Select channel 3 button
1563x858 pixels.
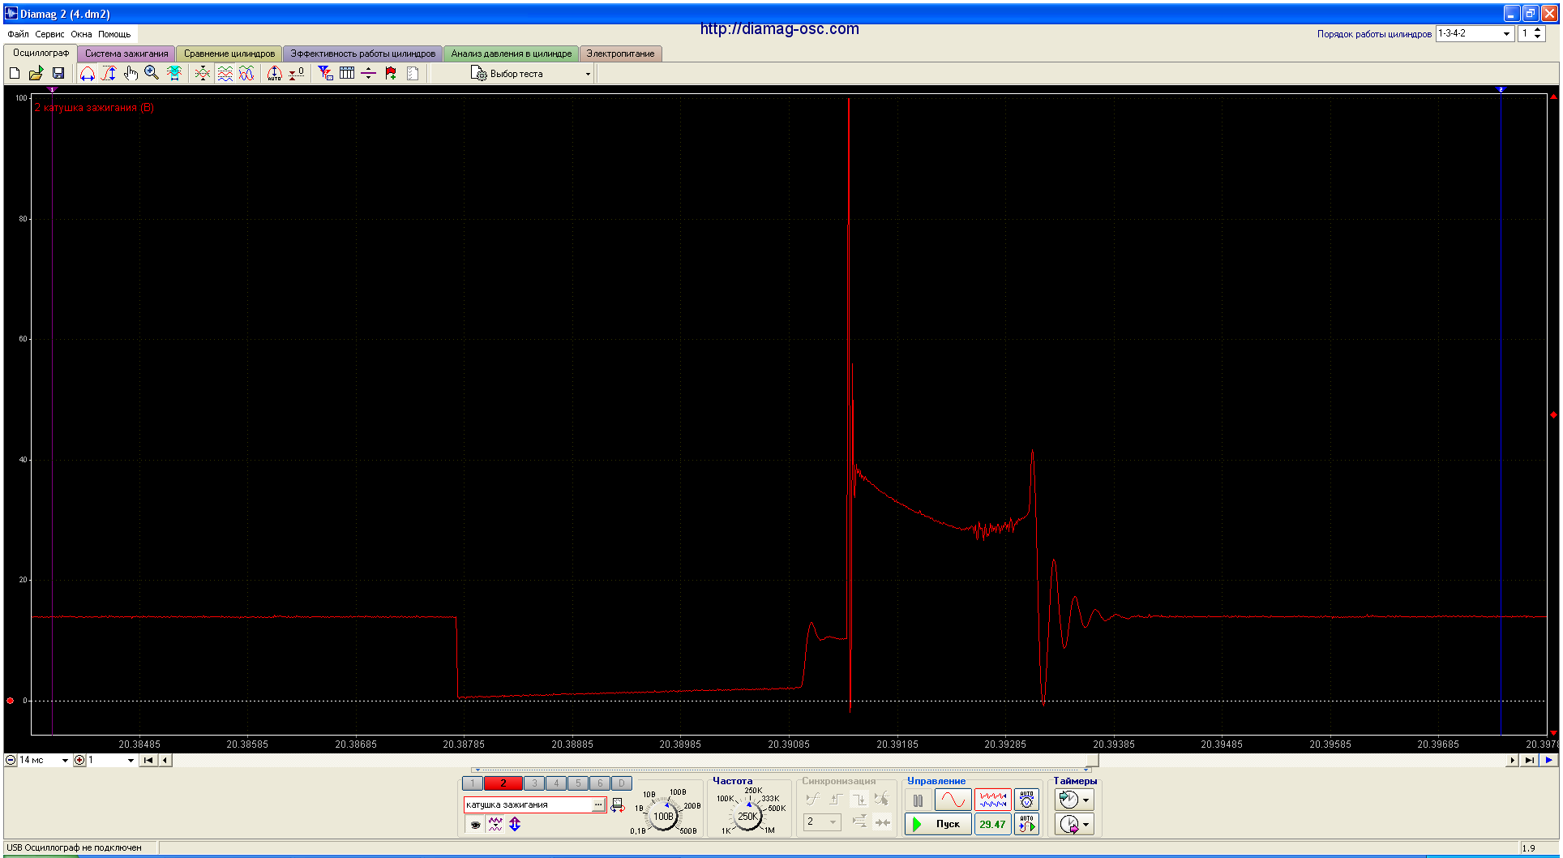[533, 783]
